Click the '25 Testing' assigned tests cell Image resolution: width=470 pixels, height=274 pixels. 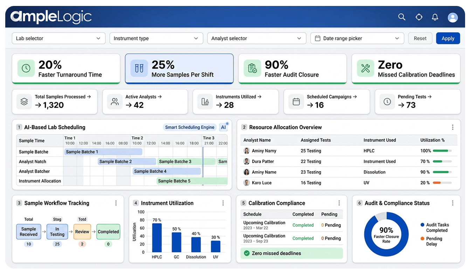pos(311,151)
